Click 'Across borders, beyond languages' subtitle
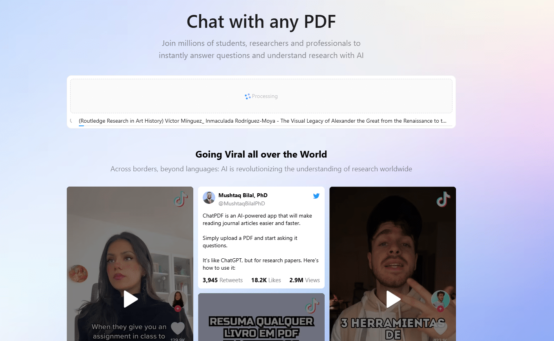Image resolution: width=554 pixels, height=341 pixels. click(x=261, y=169)
